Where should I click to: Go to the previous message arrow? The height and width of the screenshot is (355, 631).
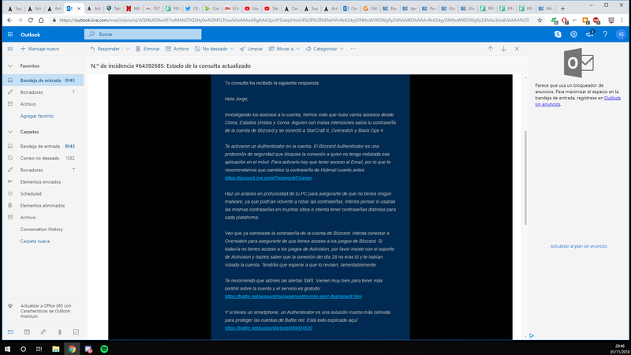[x=490, y=49]
